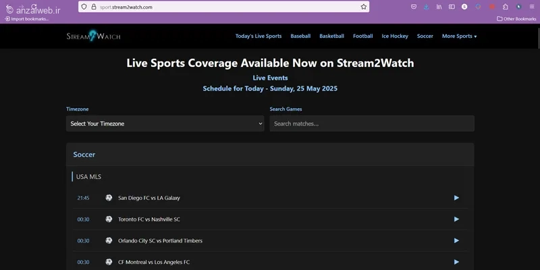Expand the More Sports dropdown

pos(460,36)
